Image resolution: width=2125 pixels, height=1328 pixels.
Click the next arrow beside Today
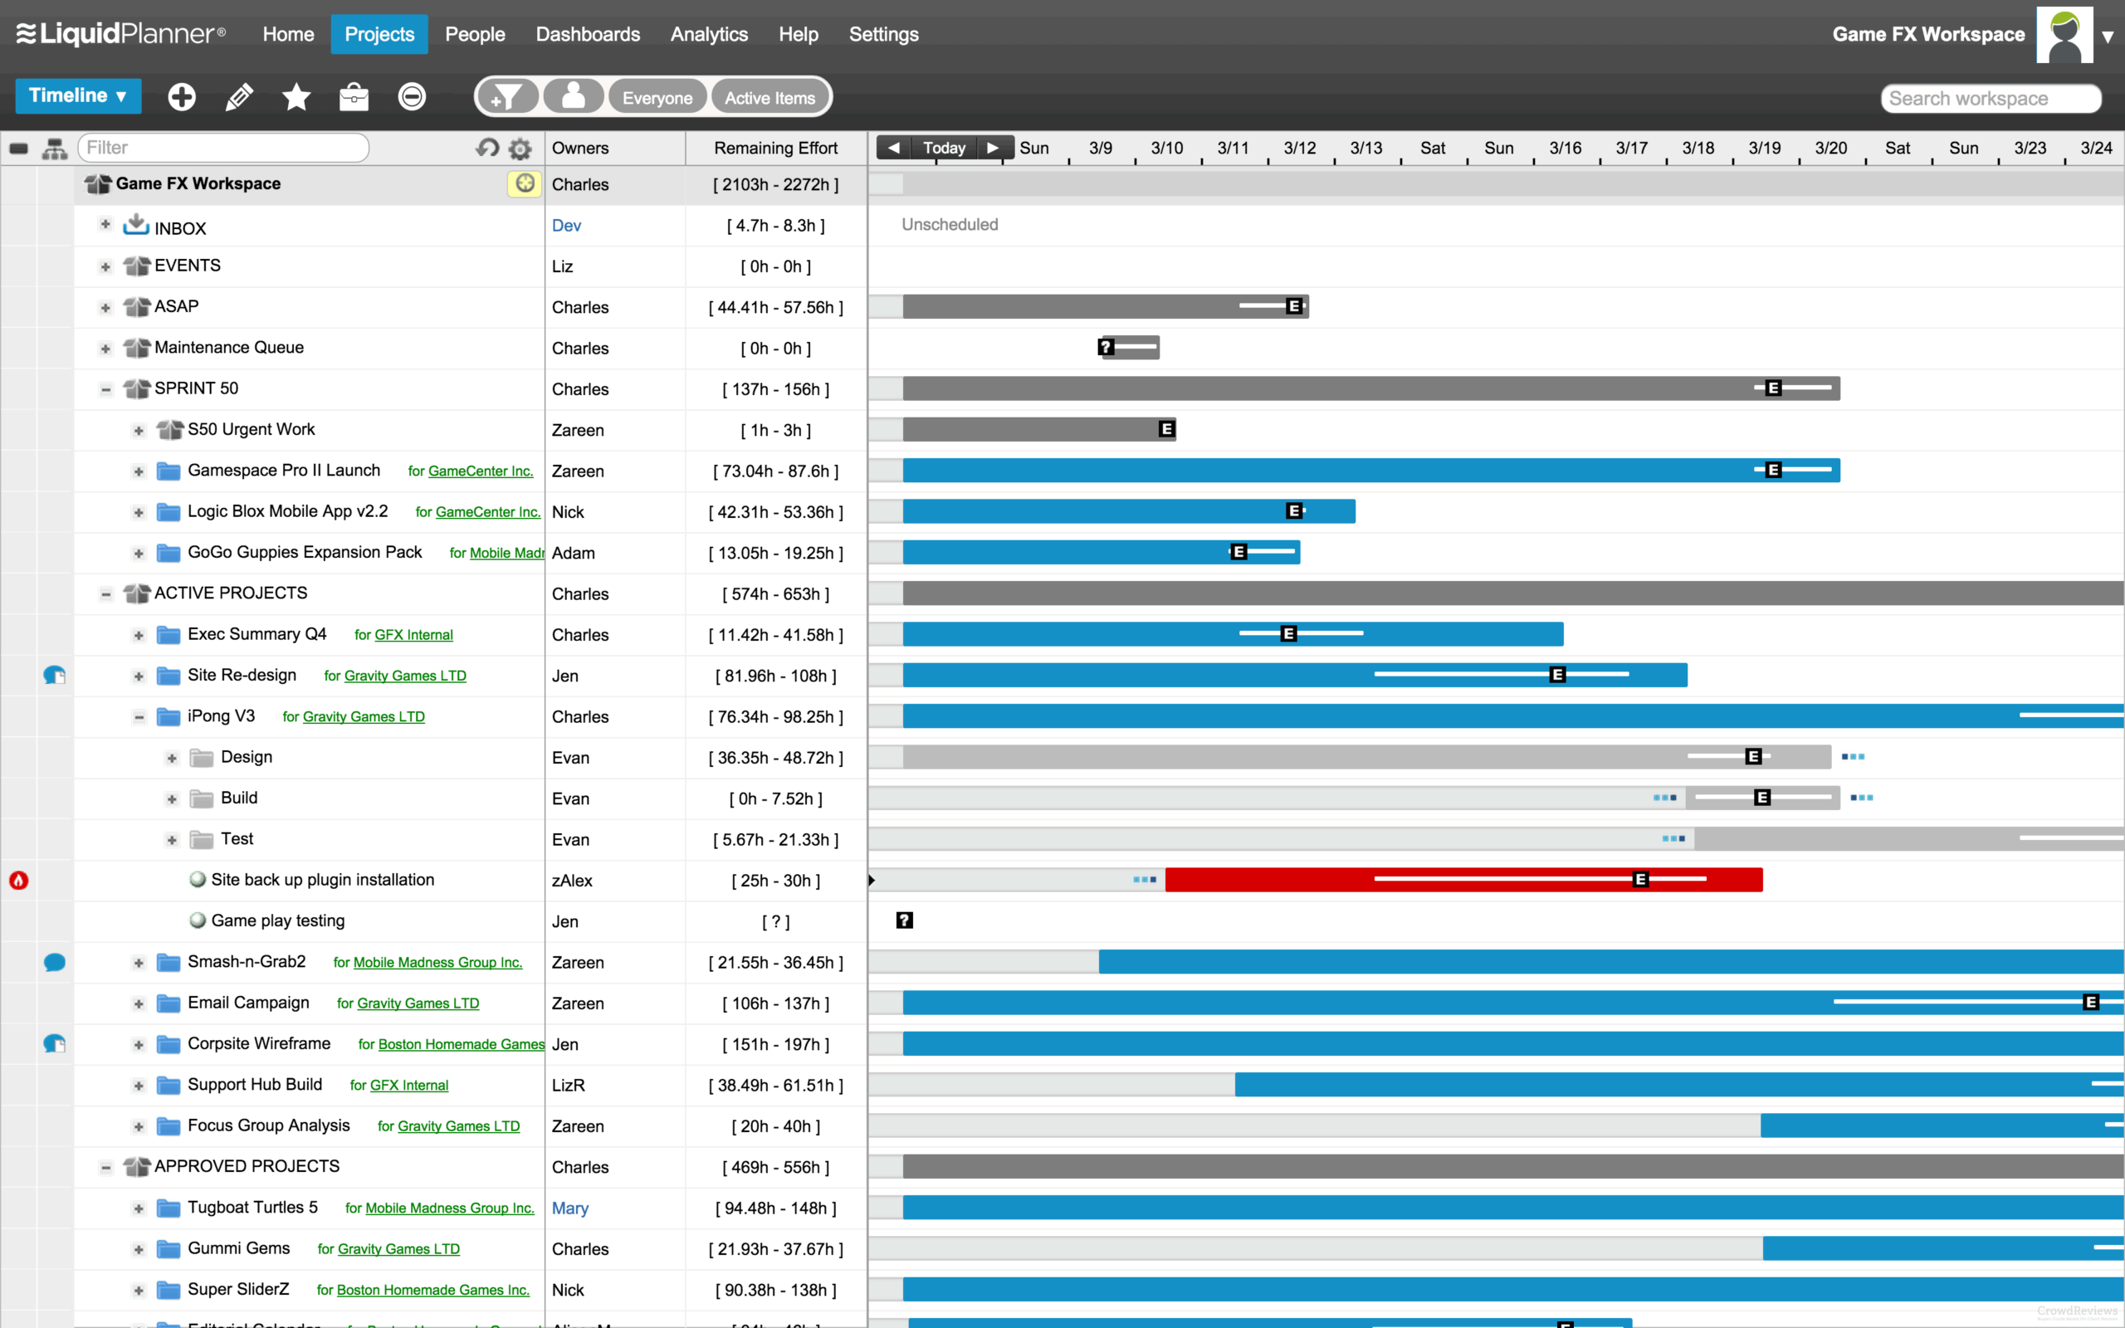[993, 148]
